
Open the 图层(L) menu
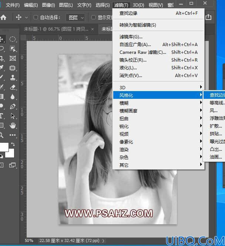[x=66, y=5]
